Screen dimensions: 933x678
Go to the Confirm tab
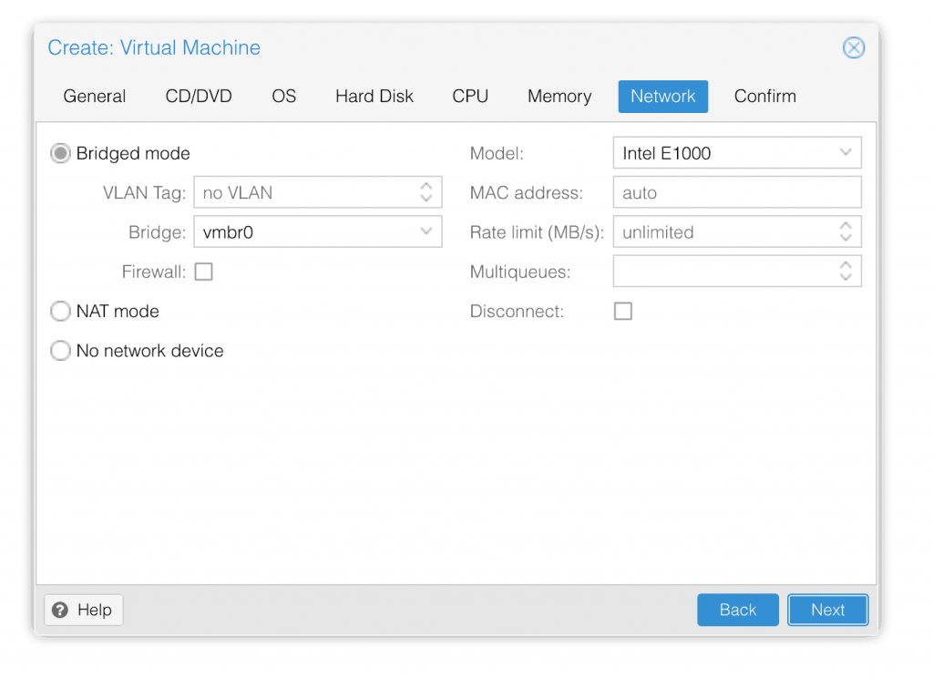(x=764, y=96)
